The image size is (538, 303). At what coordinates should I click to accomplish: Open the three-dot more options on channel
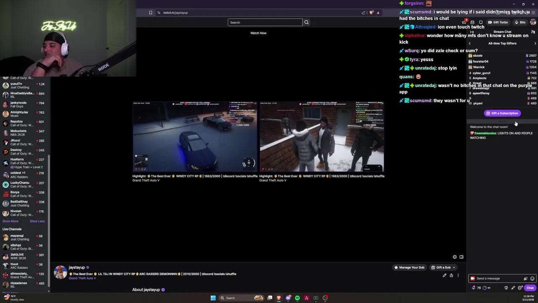pyautogui.click(x=458, y=276)
